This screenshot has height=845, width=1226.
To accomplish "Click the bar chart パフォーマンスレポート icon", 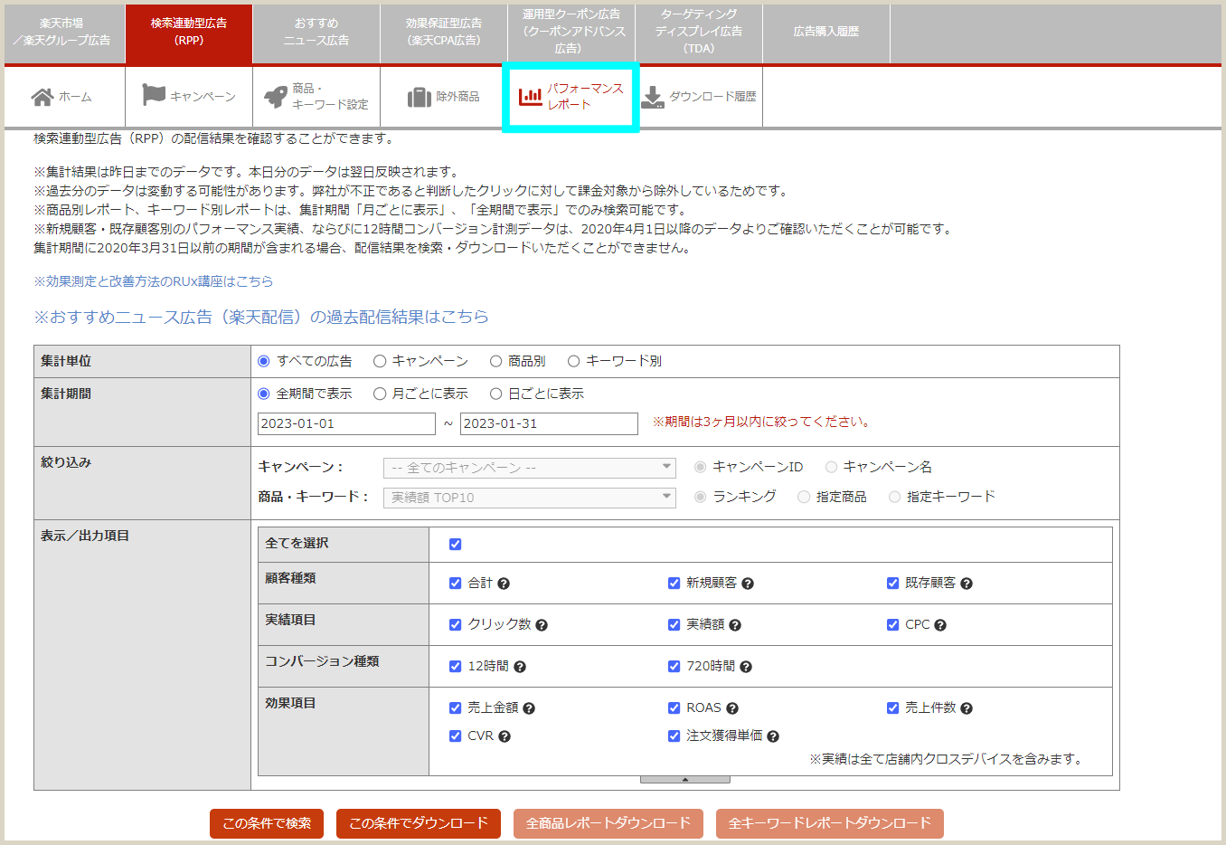I will (531, 95).
